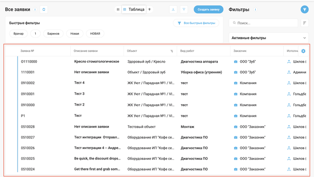
Task: Open request number 01110000
Action: tap(29, 62)
